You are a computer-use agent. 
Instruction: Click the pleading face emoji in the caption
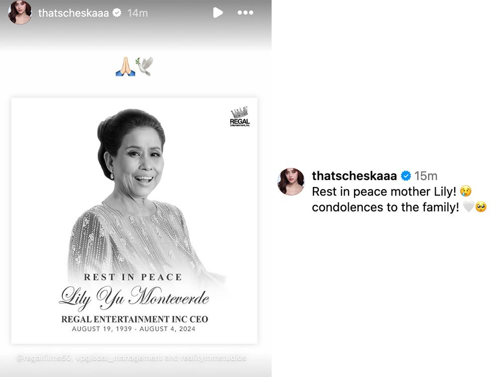[x=481, y=207]
